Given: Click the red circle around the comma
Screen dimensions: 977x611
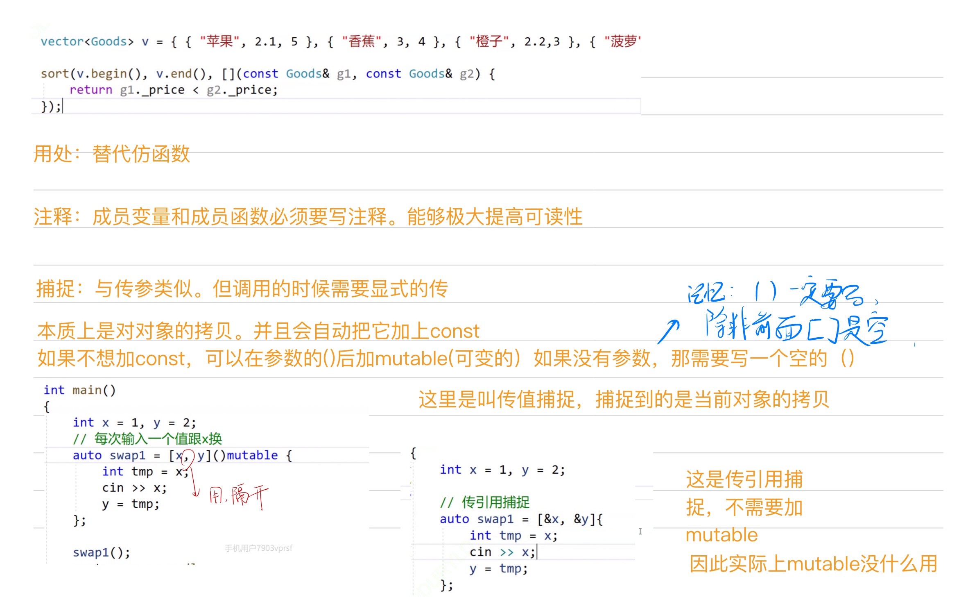Looking at the screenshot, I should (x=187, y=456).
